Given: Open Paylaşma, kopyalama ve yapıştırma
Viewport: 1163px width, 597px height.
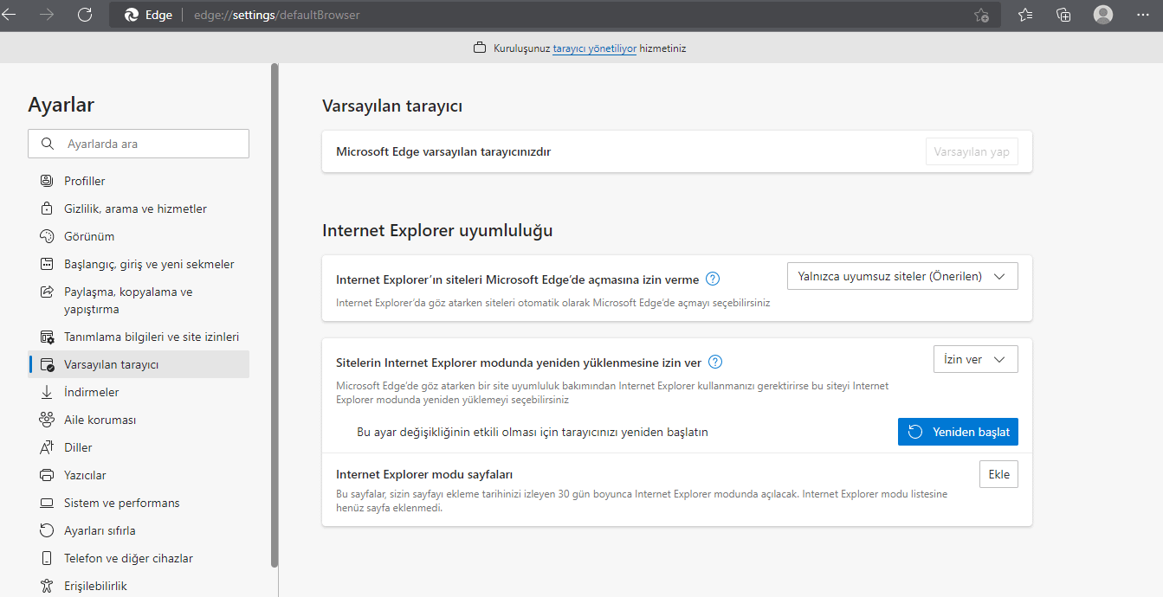Looking at the screenshot, I should tap(139, 300).
